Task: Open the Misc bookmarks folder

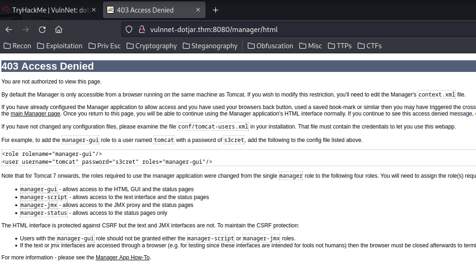Action: click(310, 46)
